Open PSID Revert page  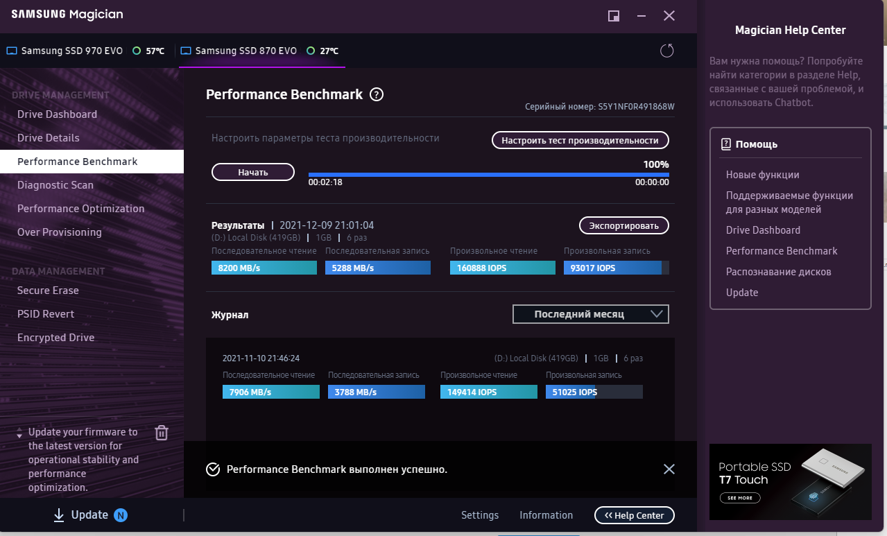(x=46, y=314)
